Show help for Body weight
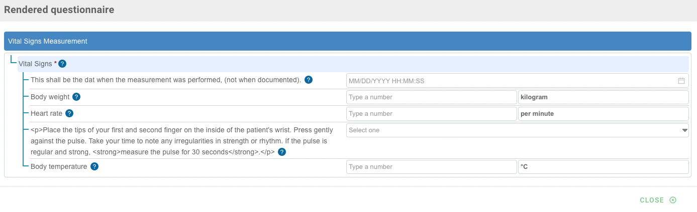The height and width of the screenshot is (212, 697). (x=76, y=97)
